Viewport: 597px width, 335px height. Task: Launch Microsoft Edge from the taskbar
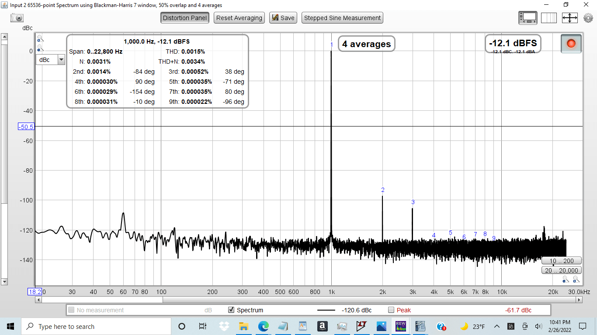point(263,326)
